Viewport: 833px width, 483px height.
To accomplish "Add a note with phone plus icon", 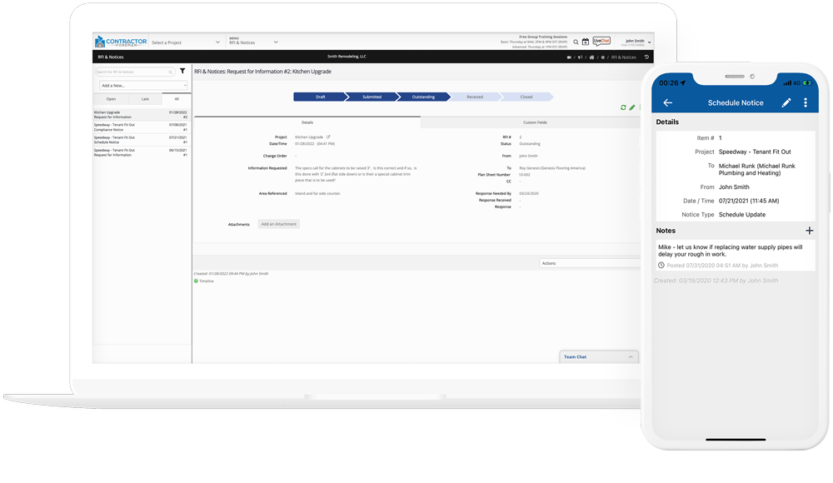I will click(x=809, y=231).
